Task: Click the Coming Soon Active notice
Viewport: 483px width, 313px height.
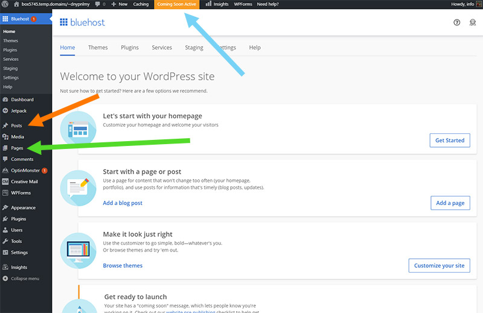Action: point(176,4)
